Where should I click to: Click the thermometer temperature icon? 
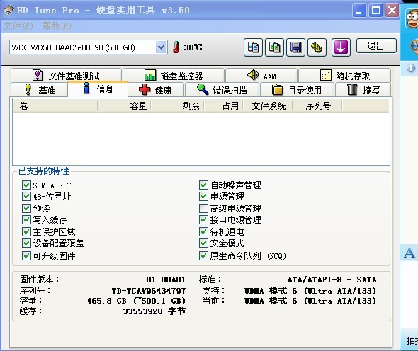[x=176, y=47]
